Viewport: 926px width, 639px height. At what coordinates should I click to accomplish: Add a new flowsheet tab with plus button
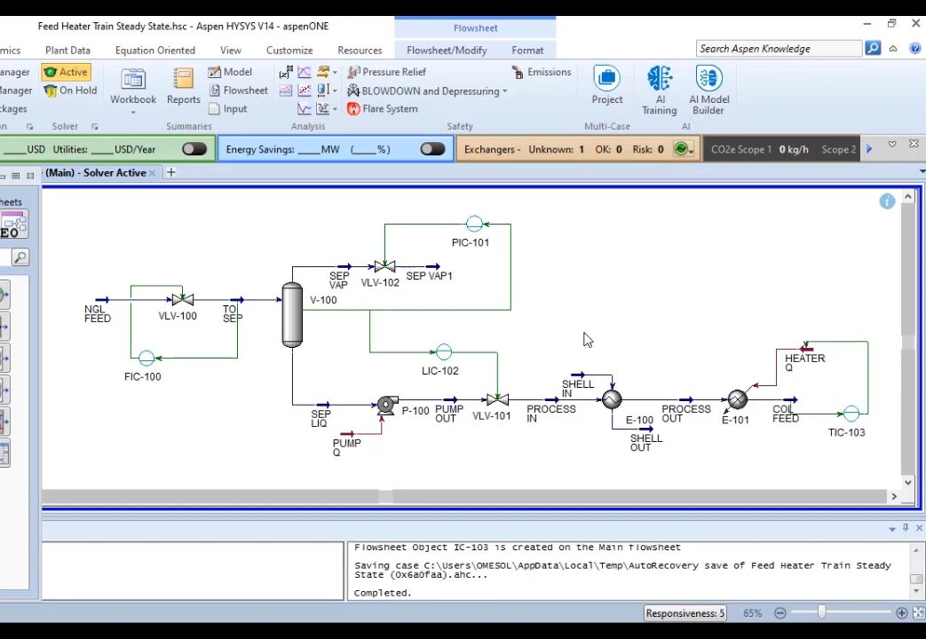pyautogui.click(x=170, y=172)
